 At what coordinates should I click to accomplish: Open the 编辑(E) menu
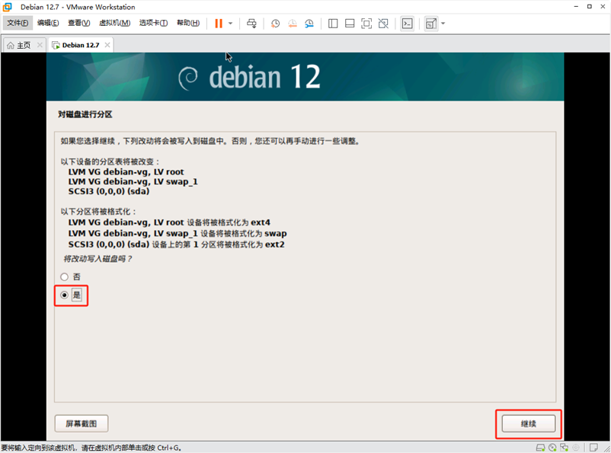pyautogui.click(x=48, y=23)
